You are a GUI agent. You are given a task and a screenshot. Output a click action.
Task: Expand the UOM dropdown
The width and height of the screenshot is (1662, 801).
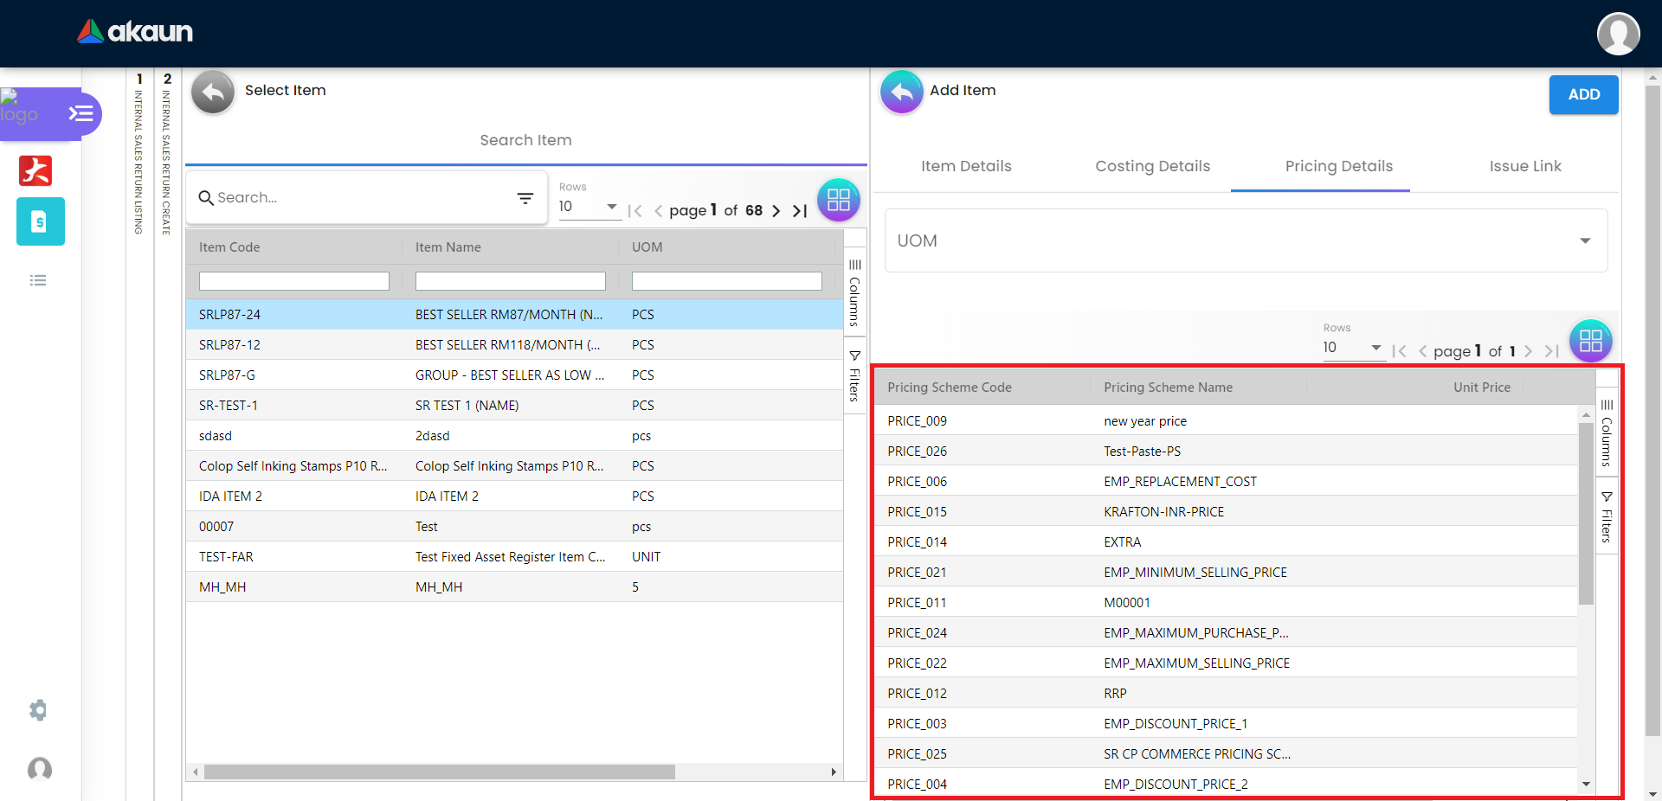(x=1584, y=241)
